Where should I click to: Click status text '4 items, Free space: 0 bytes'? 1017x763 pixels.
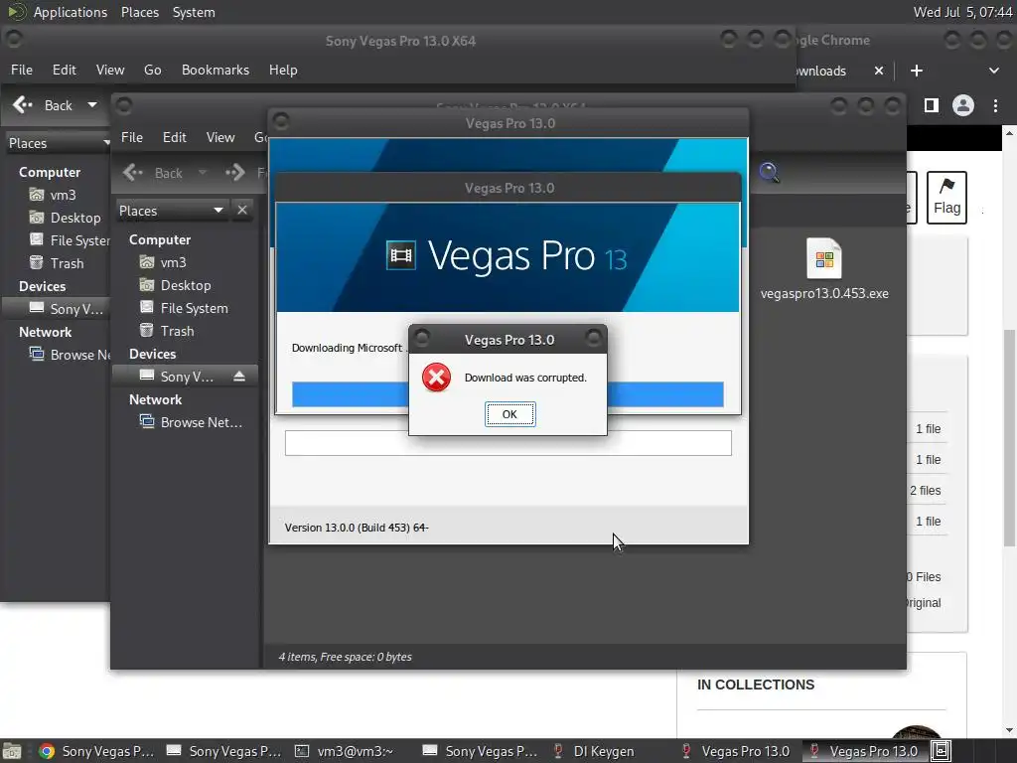tap(345, 657)
